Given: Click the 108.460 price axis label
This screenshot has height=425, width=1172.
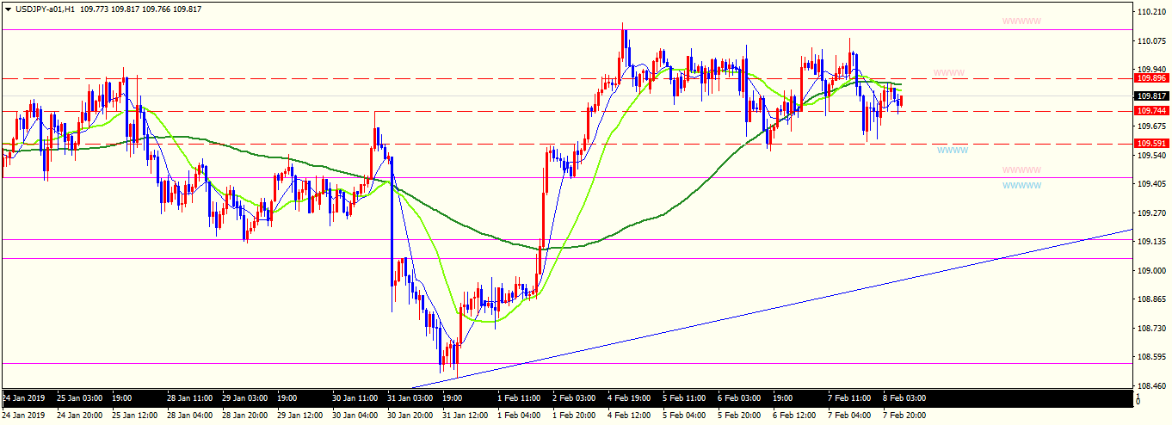Looking at the screenshot, I should coord(1152,385).
